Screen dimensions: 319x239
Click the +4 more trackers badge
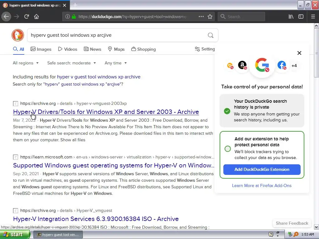tap(294, 66)
